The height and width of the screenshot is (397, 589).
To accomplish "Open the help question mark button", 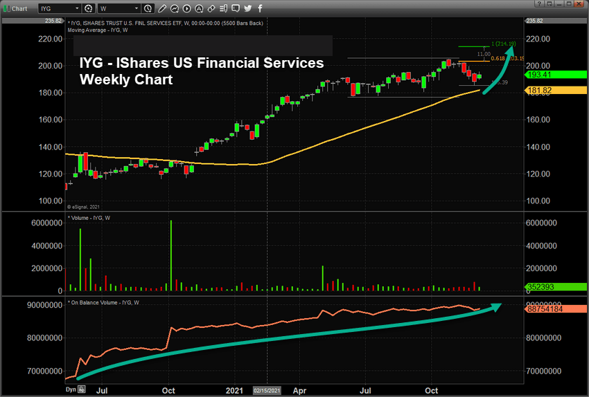I will tap(539, 3).
